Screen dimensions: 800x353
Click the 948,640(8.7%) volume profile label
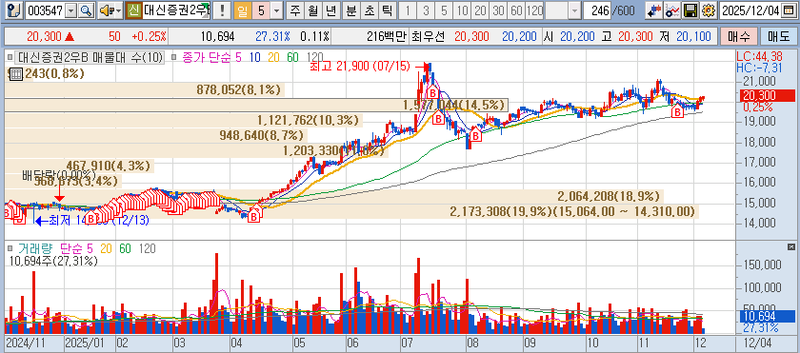coord(262,135)
